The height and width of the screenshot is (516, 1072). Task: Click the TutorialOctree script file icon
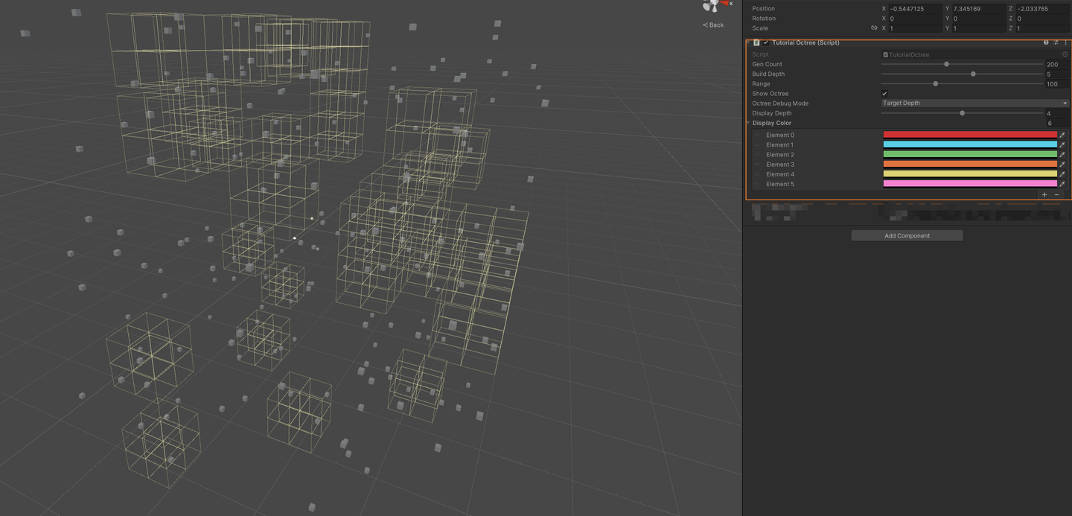click(x=886, y=54)
